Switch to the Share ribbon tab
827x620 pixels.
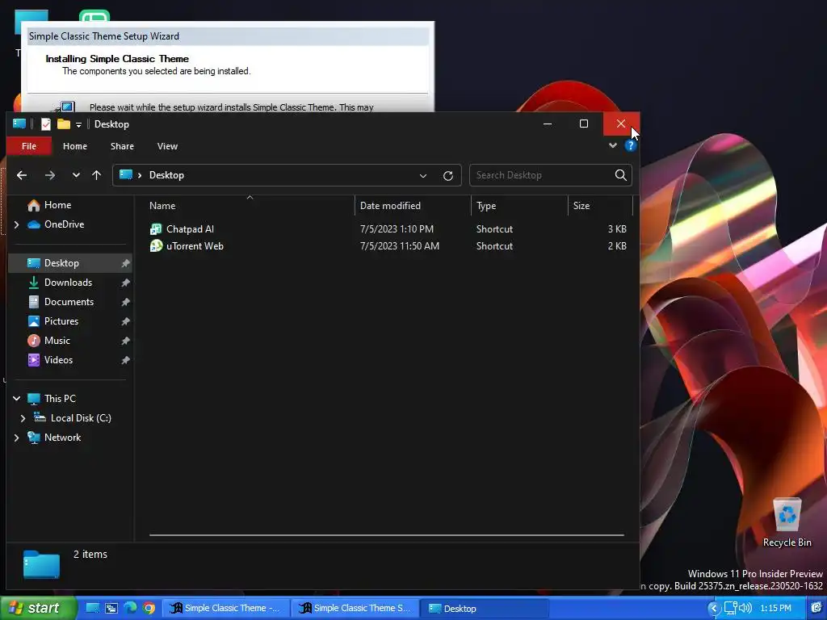[x=123, y=146]
